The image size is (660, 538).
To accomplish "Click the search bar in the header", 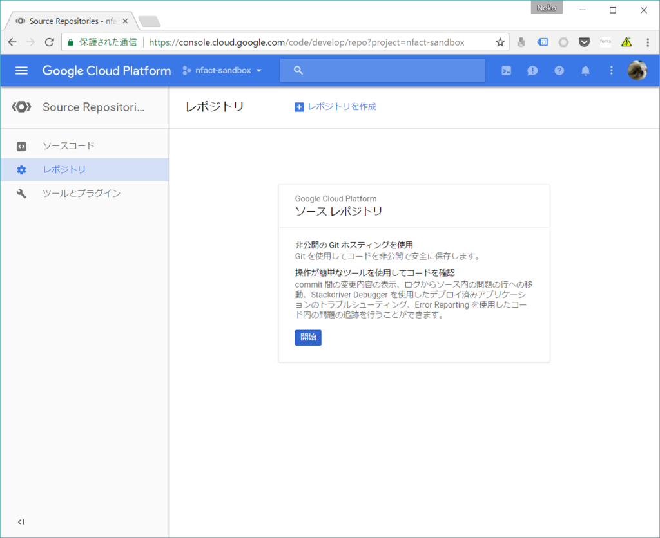I will coord(382,71).
